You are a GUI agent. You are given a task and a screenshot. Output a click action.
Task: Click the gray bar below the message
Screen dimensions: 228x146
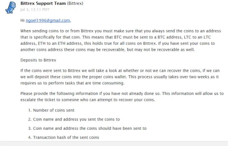tap(114, 143)
